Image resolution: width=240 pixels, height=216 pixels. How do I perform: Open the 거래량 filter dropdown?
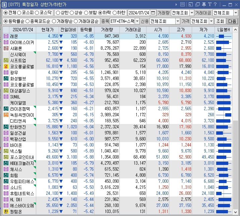[192, 13]
